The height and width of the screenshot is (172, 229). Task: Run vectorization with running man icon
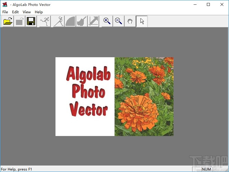(45, 21)
